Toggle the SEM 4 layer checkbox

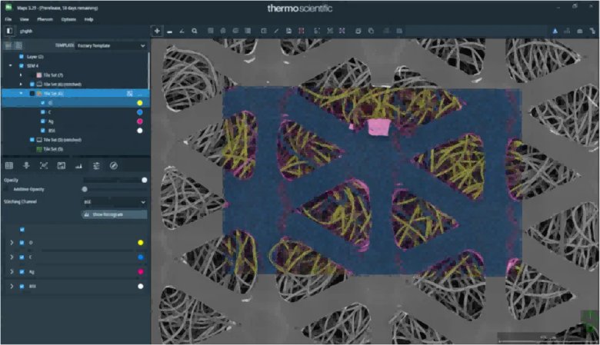point(21,66)
